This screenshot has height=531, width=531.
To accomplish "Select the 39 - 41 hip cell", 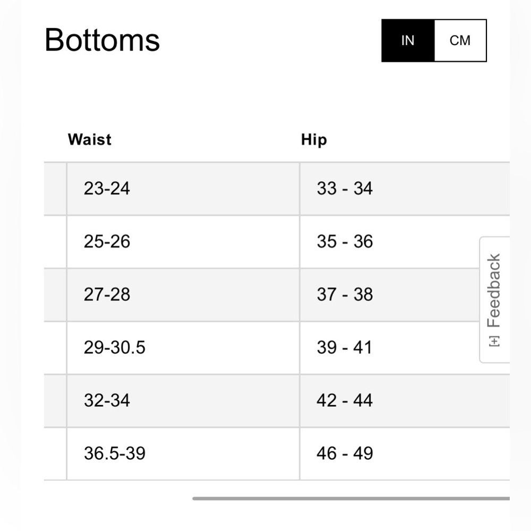I will [344, 348].
